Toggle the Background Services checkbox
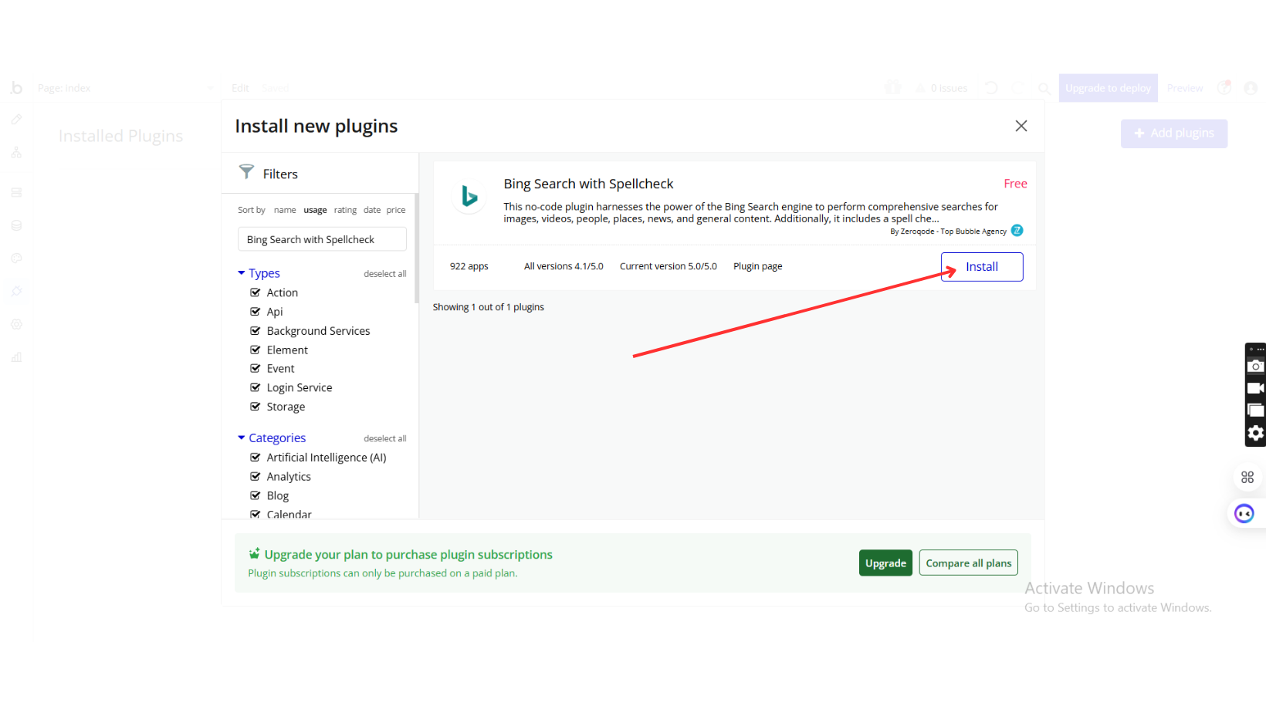 pyautogui.click(x=256, y=331)
